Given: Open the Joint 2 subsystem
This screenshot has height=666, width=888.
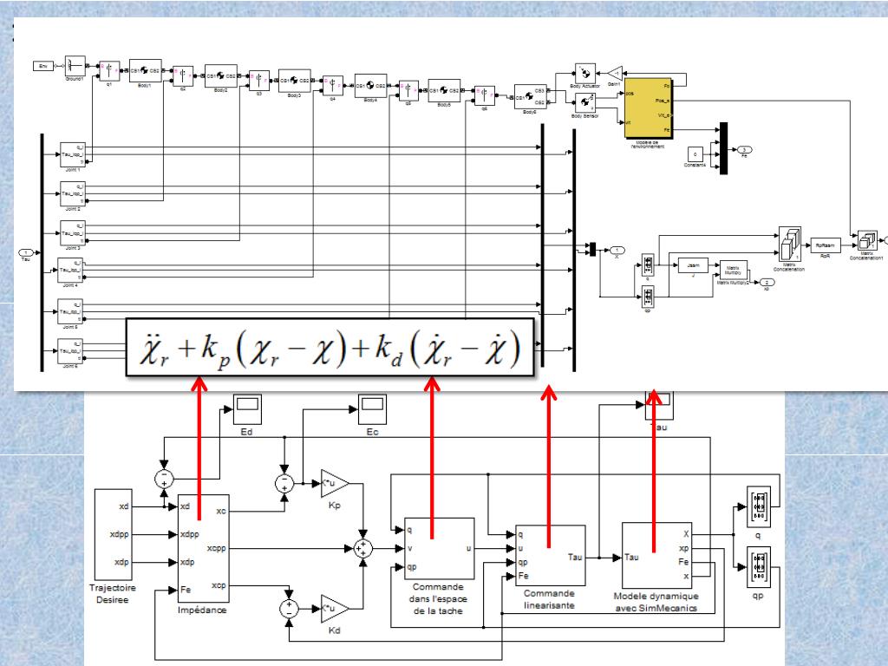Looking at the screenshot, I should pyautogui.click(x=73, y=193).
